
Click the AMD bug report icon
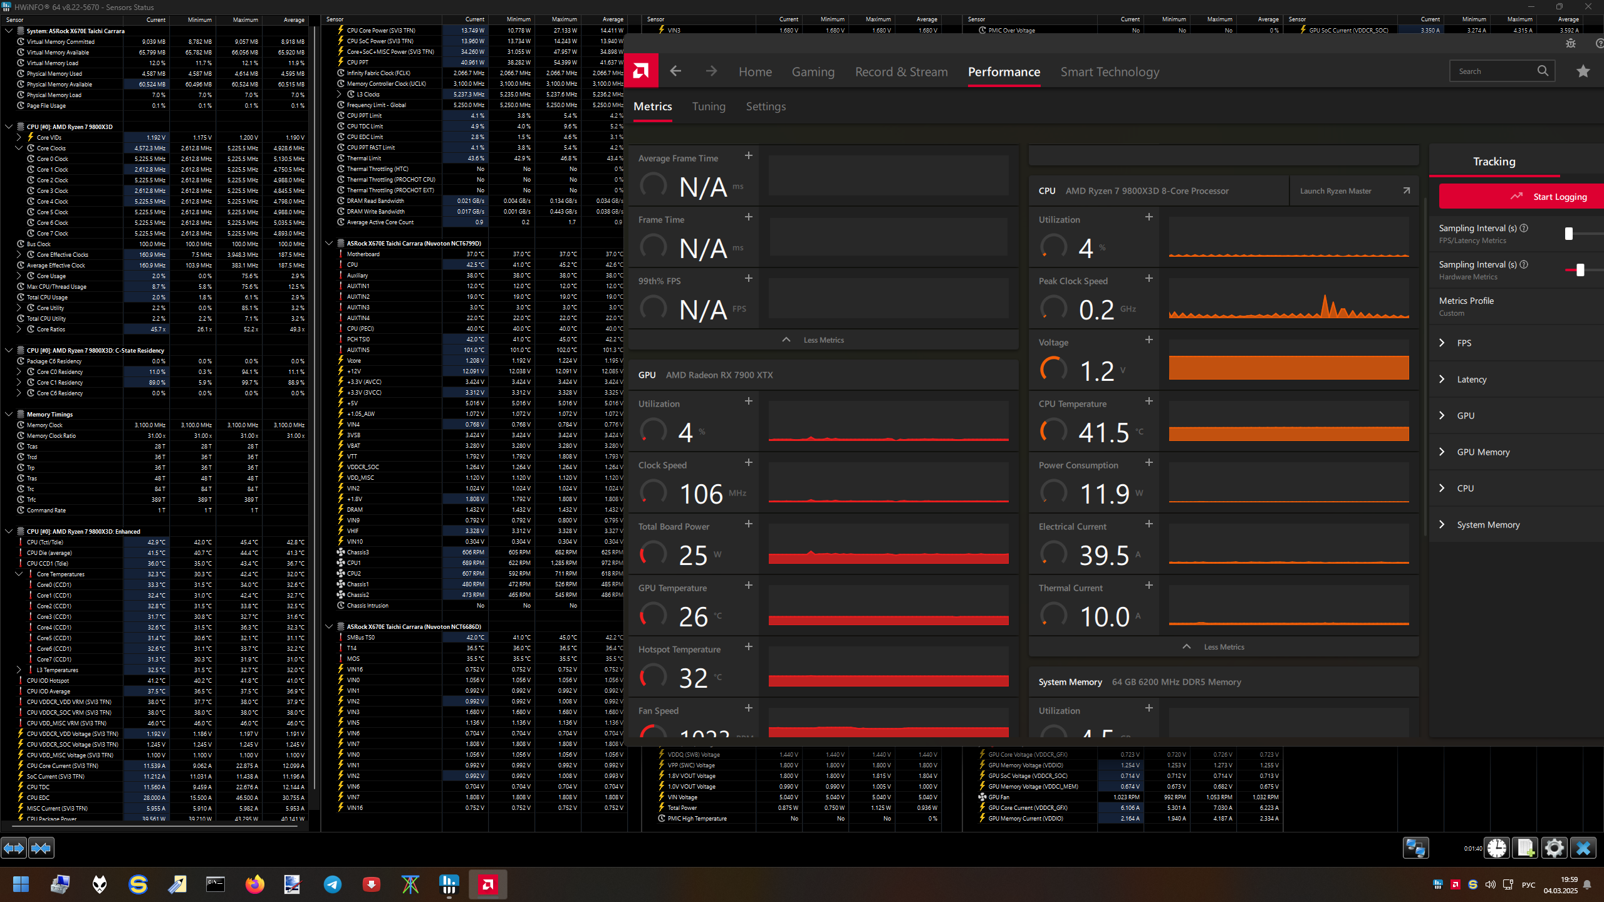pos(1570,43)
